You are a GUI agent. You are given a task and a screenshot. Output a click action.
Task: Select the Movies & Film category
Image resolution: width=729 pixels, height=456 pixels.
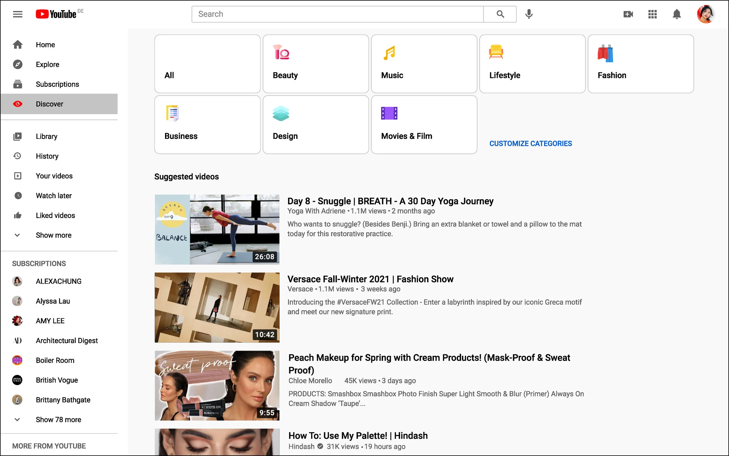point(424,125)
